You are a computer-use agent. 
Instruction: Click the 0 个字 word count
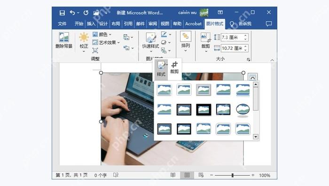pos(101,175)
